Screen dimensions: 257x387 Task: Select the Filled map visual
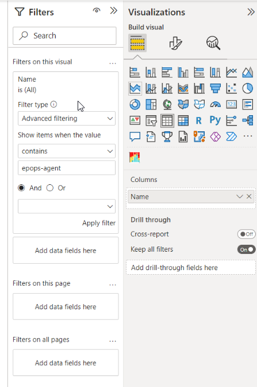(x=183, y=104)
